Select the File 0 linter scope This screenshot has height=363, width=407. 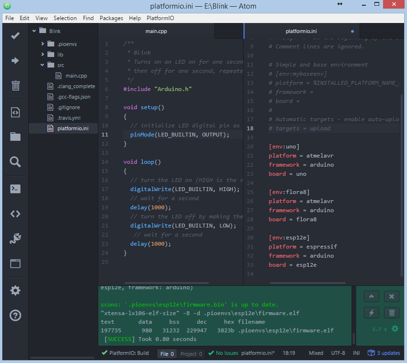click(167, 354)
